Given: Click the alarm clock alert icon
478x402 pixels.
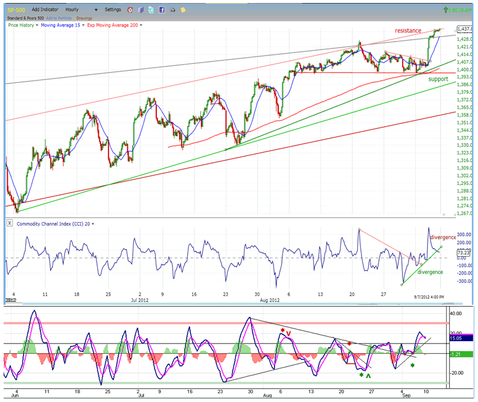Looking at the screenshot, I should point(130,10).
